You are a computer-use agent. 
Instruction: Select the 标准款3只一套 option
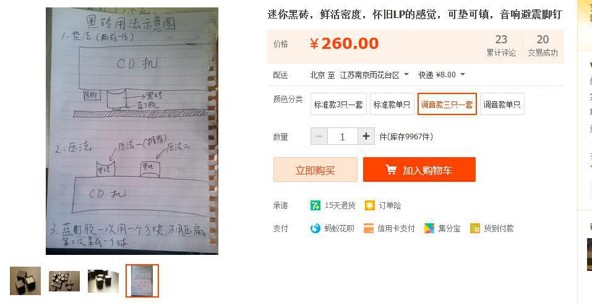coord(338,104)
